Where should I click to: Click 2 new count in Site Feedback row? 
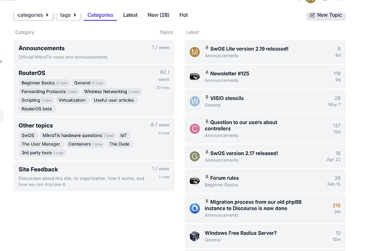[x=164, y=177]
